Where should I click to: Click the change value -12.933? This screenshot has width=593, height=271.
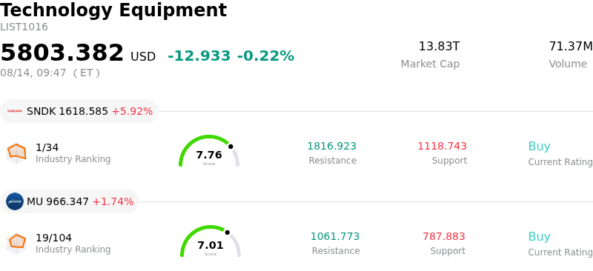pyautogui.click(x=199, y=56)
